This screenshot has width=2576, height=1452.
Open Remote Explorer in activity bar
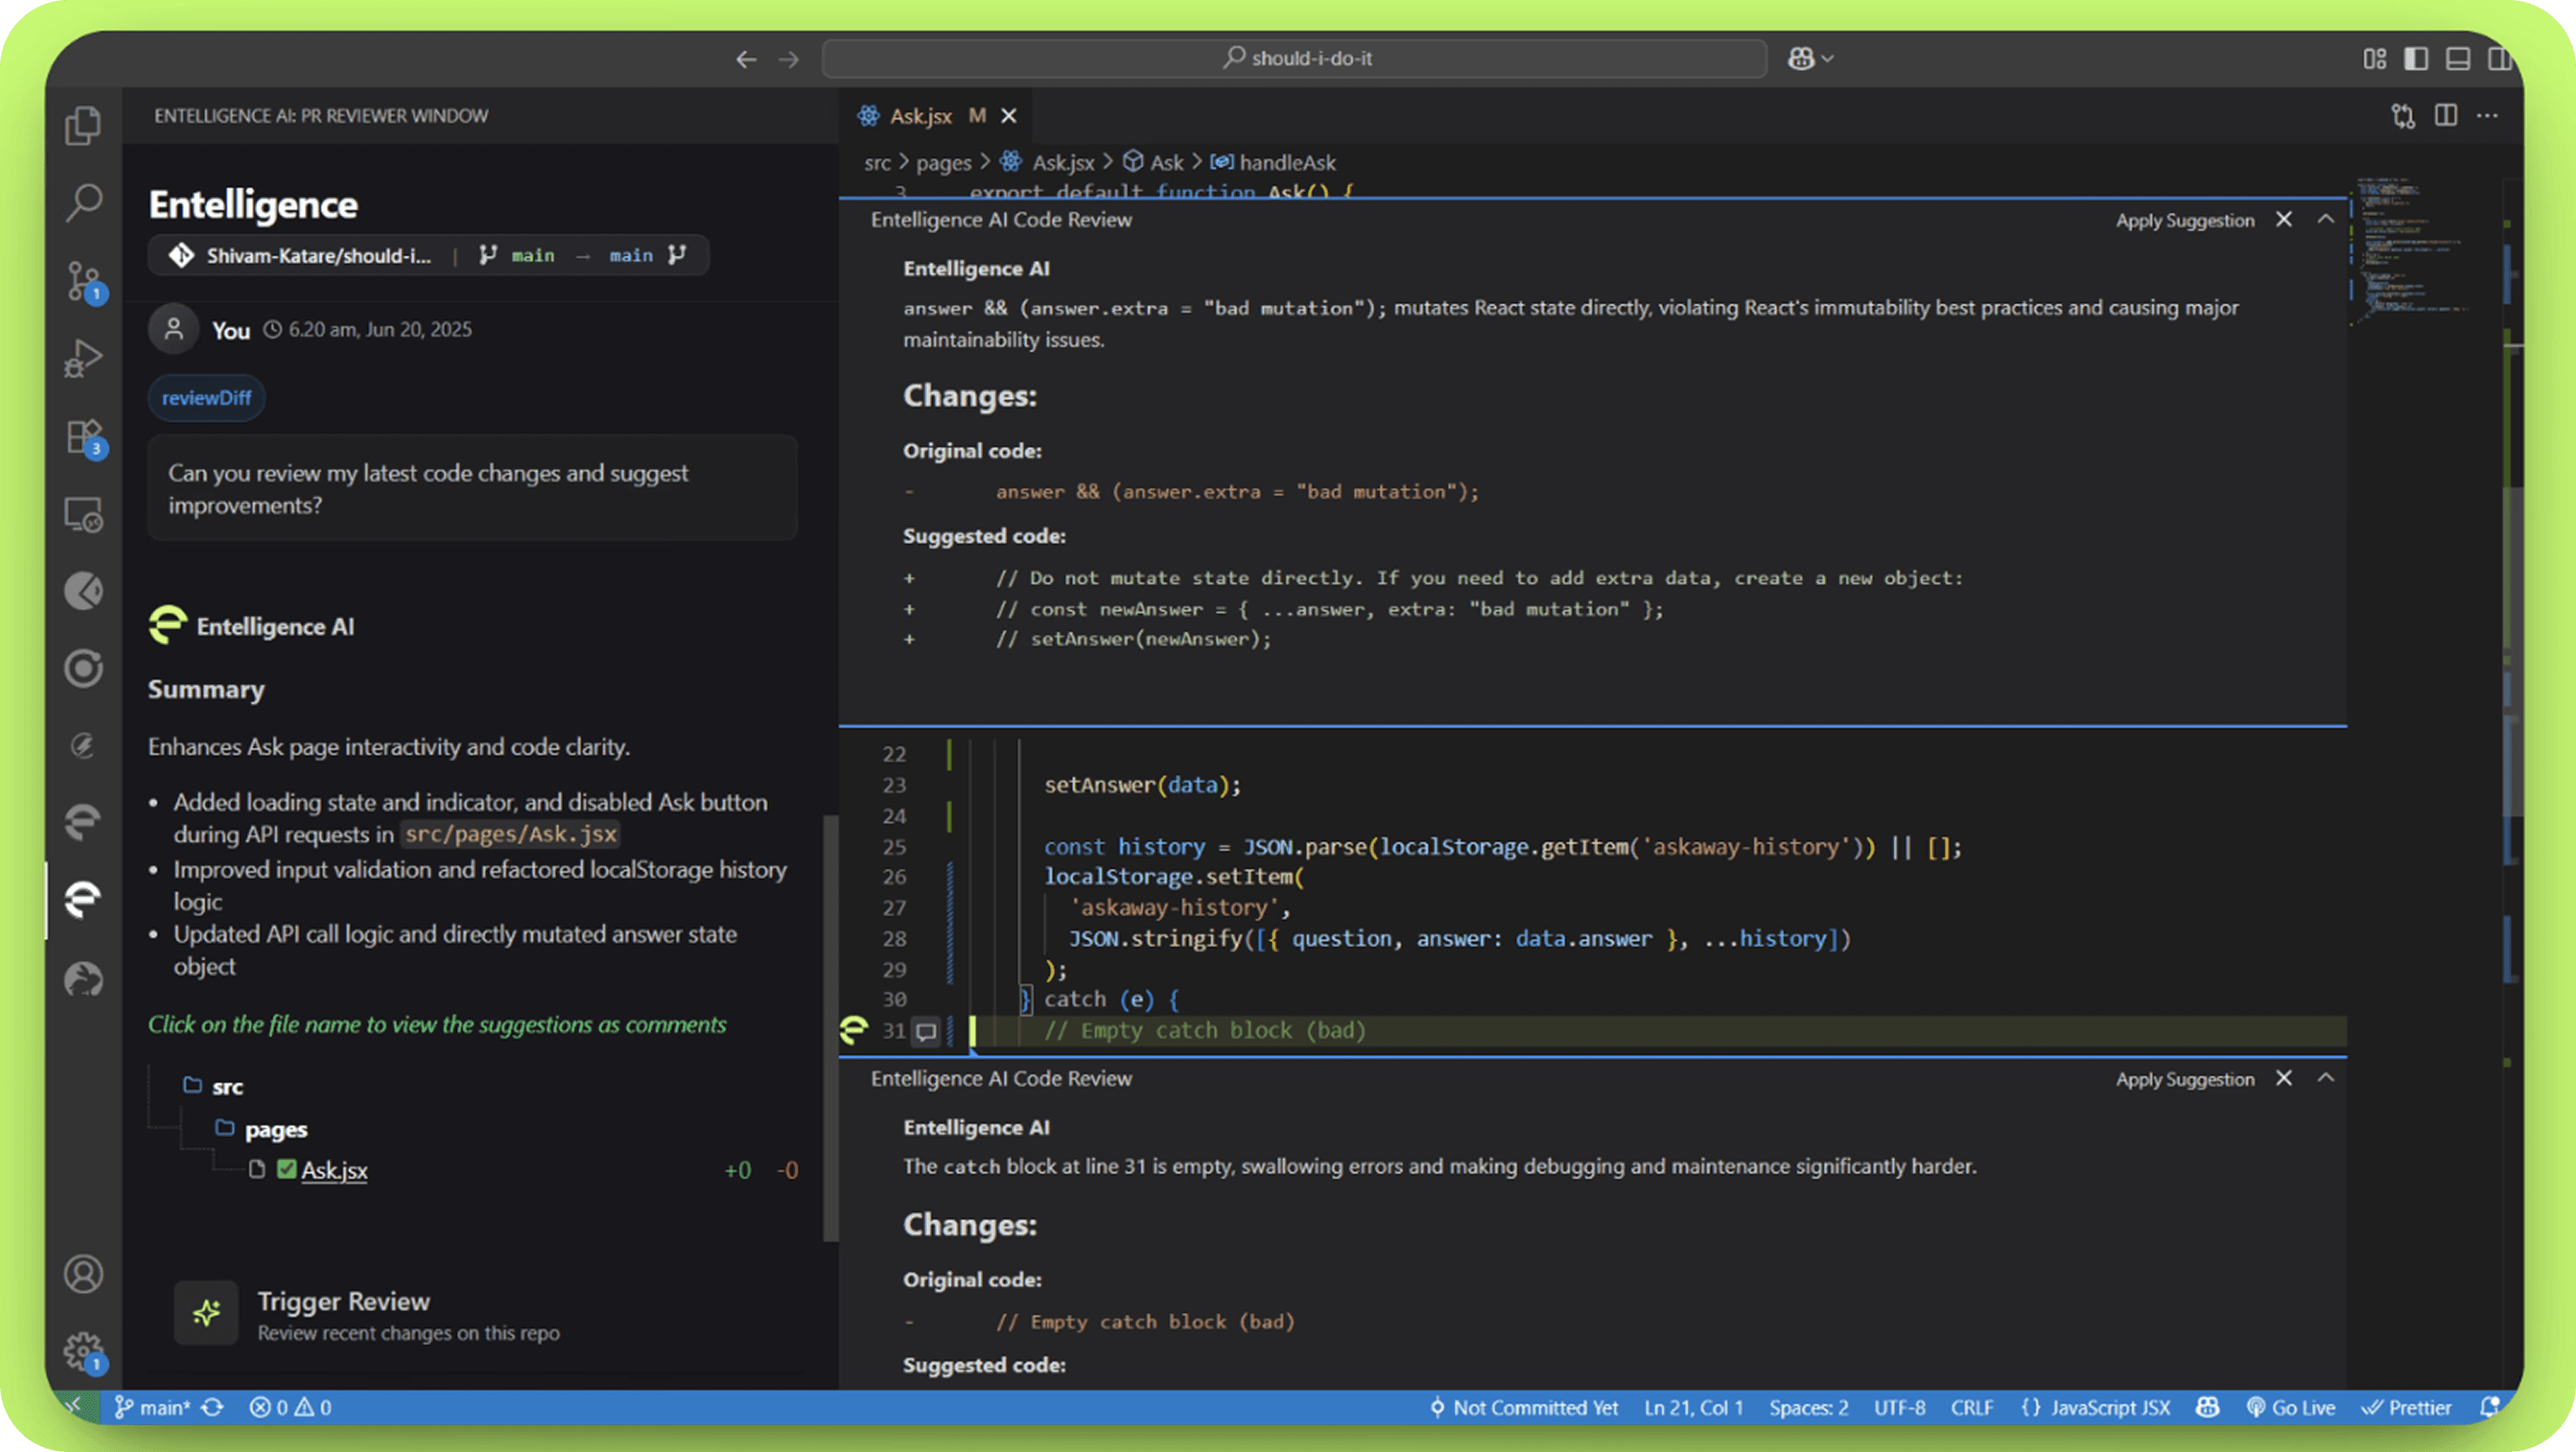[83, 515]
